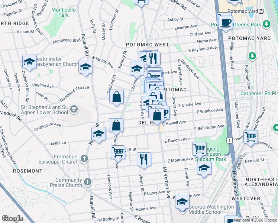This screenshot has height=223, width=278.
Task: Select the POTOMAC YARD neighborhood label
Action: coord(249,38)
